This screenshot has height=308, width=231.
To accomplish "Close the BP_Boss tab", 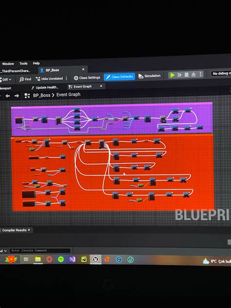I will pyautogui.click(x=83, y=69).
